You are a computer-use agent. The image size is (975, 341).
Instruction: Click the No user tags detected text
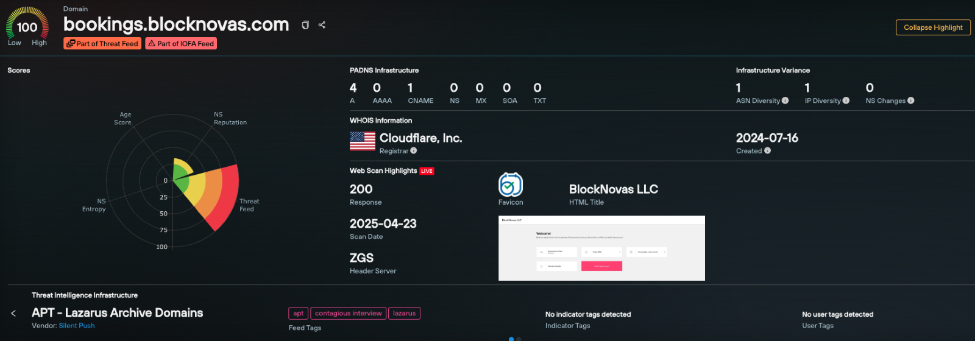tap(838, 314)
